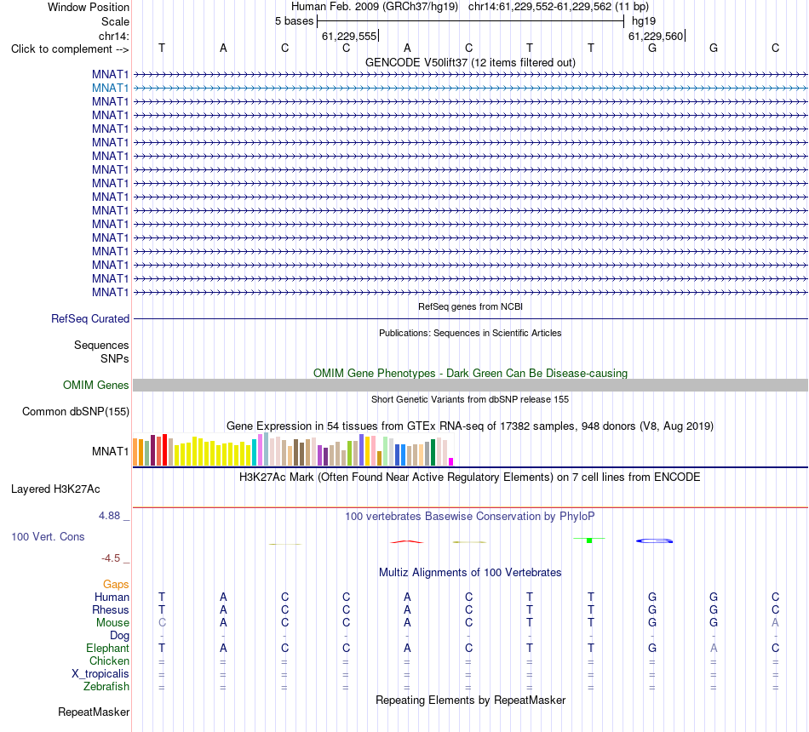
Task: Click the GTEx Gene Expression track title
Action: click(470, 426)
